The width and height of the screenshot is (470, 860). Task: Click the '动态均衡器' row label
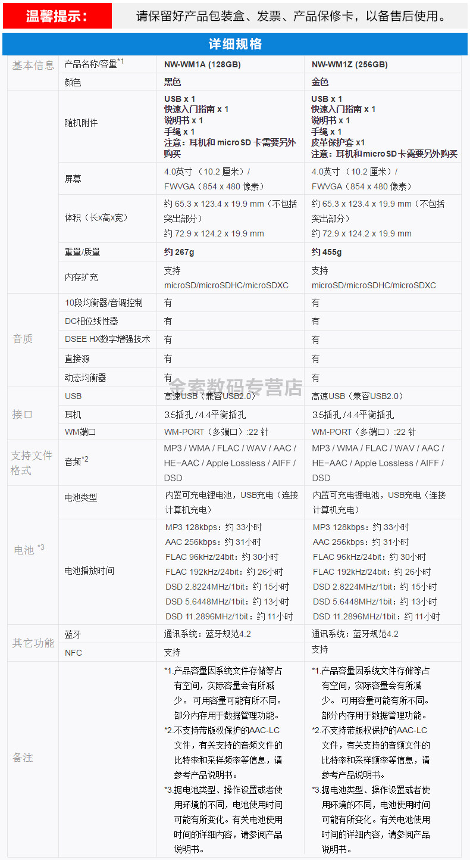86,378
